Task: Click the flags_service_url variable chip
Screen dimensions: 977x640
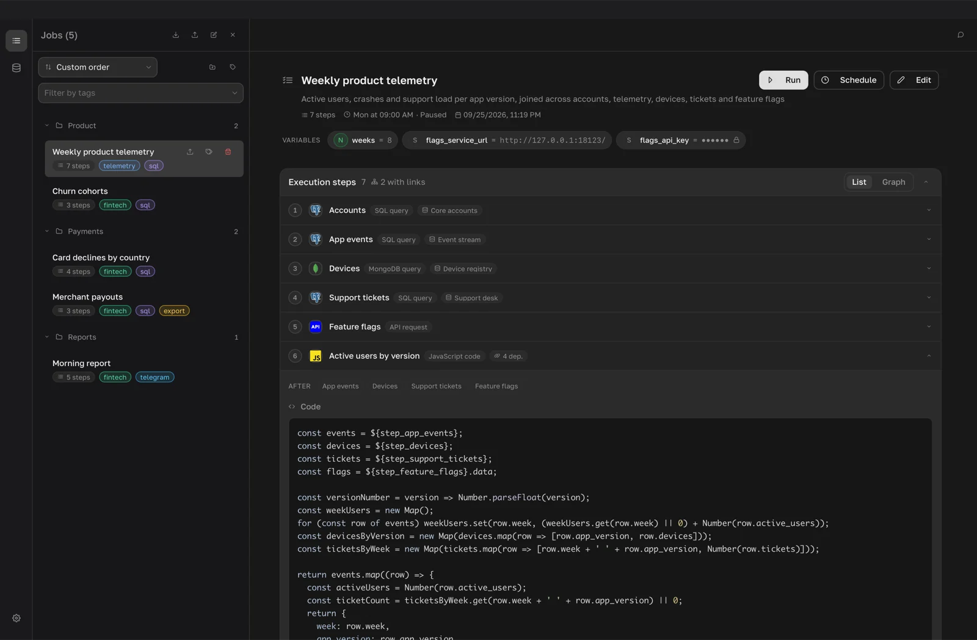Action: point(507,140)
